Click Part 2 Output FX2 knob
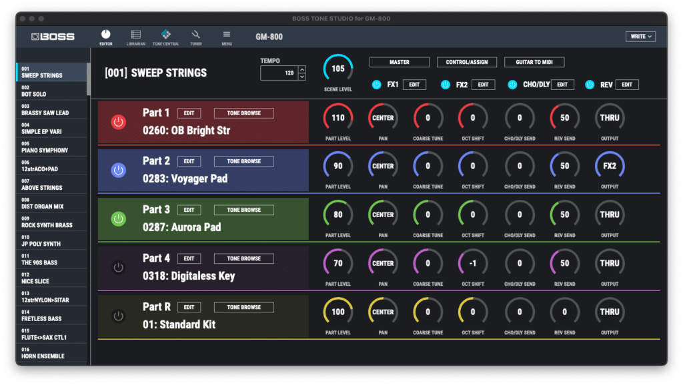 click(x=610, y=166)
